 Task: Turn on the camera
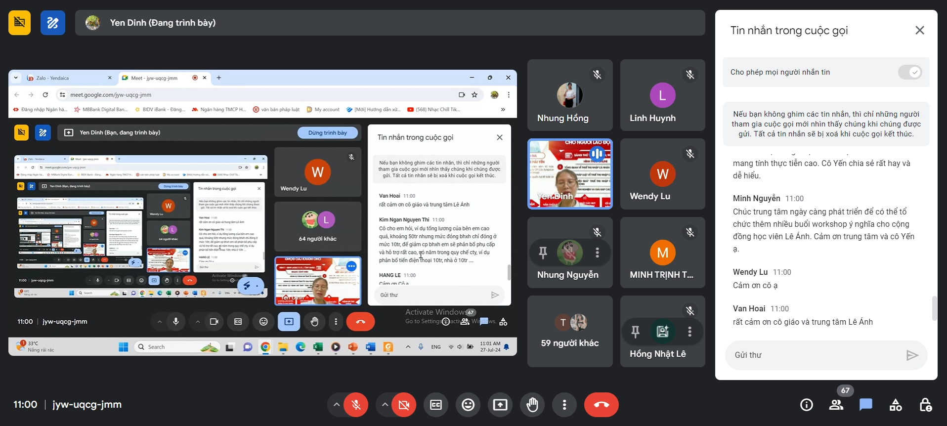point(404,405)
